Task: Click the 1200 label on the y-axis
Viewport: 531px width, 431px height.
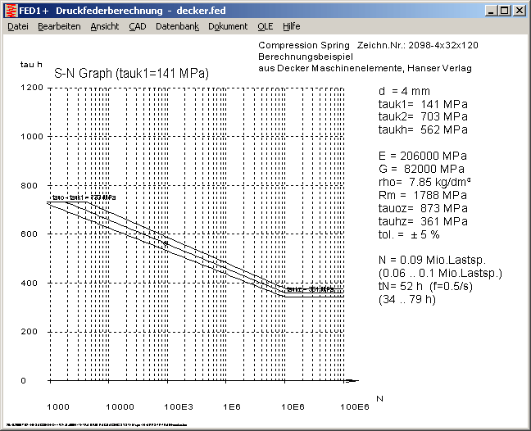Action: 33,87
